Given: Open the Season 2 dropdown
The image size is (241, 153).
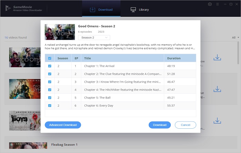Looking at the screenshot, I should point(94,37).
